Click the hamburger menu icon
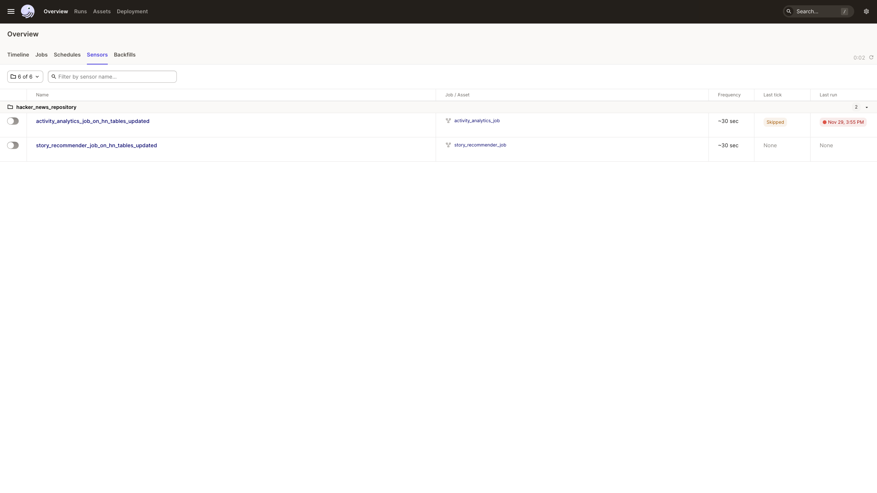Image resolution: width=877 pixels, height=493 pixels. click(11, 11)
